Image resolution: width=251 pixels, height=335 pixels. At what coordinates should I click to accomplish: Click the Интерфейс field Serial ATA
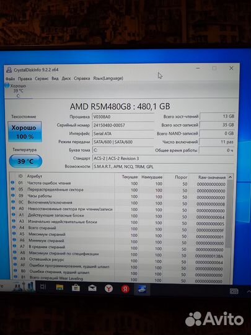point(123,133)
